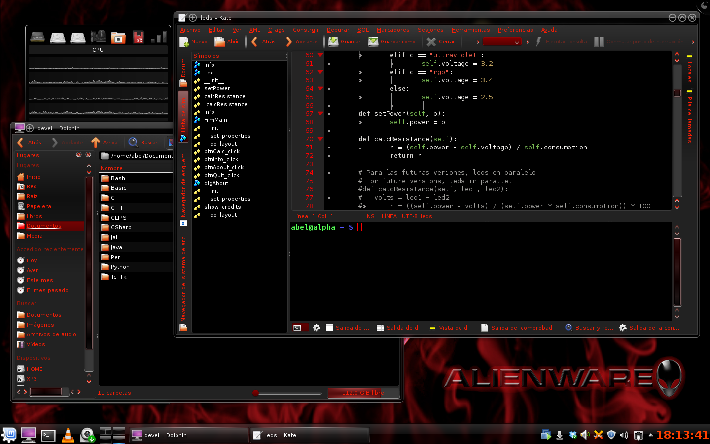Open the Locales side tab
Screen dimensions: 710x444
tap(689, 69)
